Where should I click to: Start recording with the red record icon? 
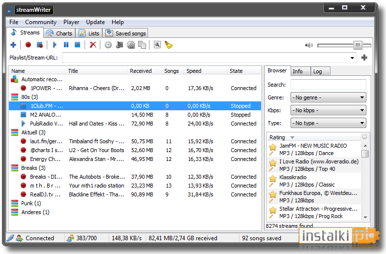point(29,45)
